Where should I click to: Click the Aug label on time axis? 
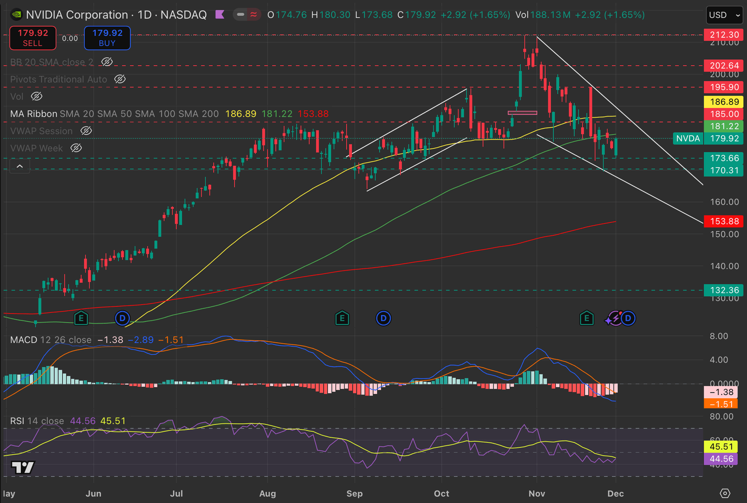click(267, 494)
